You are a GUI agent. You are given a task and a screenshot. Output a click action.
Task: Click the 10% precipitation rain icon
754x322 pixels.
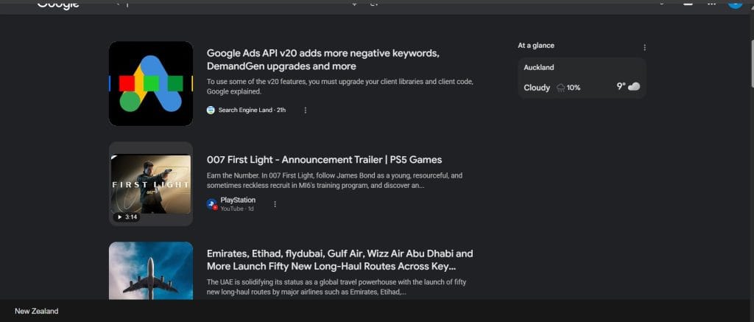click(x=560, y=88)
